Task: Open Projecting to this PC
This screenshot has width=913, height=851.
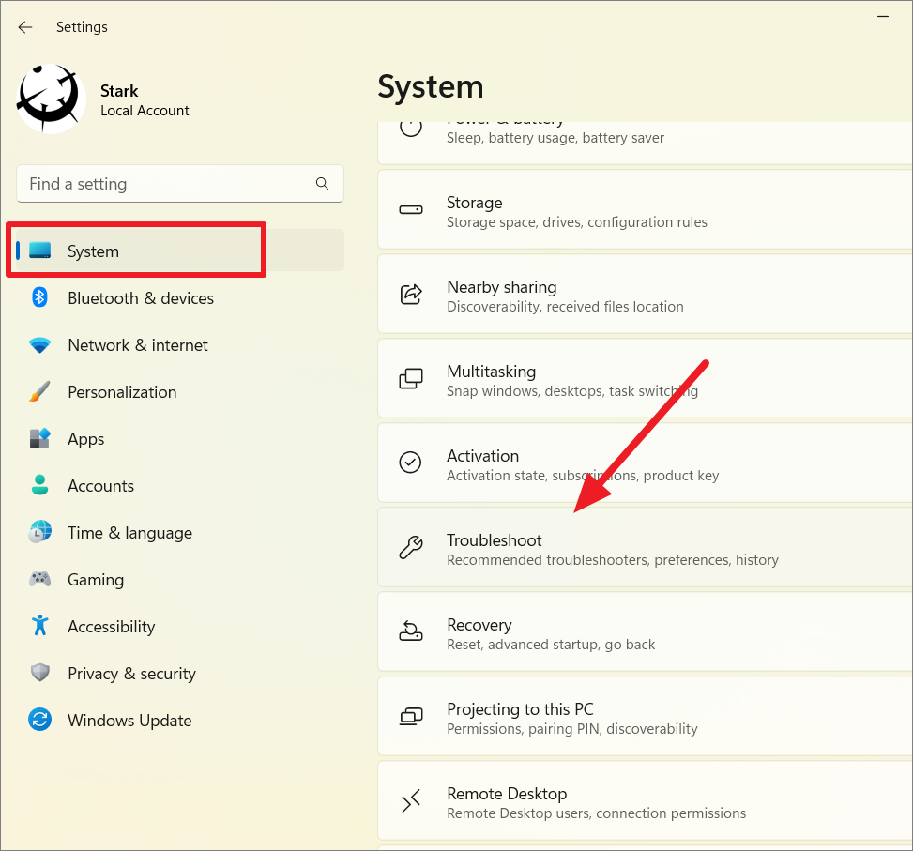Action: (x=646, y=717)
